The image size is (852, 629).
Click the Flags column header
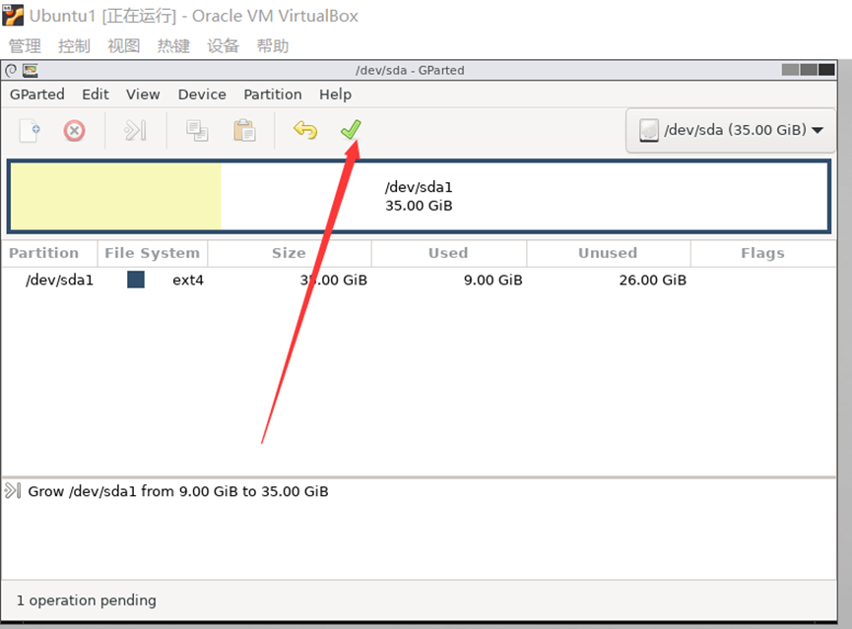pos(763,253)
